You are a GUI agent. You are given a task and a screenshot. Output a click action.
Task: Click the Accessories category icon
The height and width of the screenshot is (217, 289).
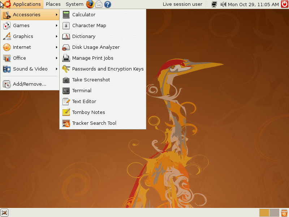(7, 15)
